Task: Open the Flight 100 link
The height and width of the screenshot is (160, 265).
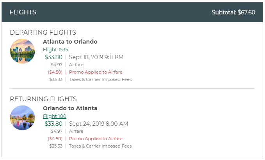Action: click(55, 116)
